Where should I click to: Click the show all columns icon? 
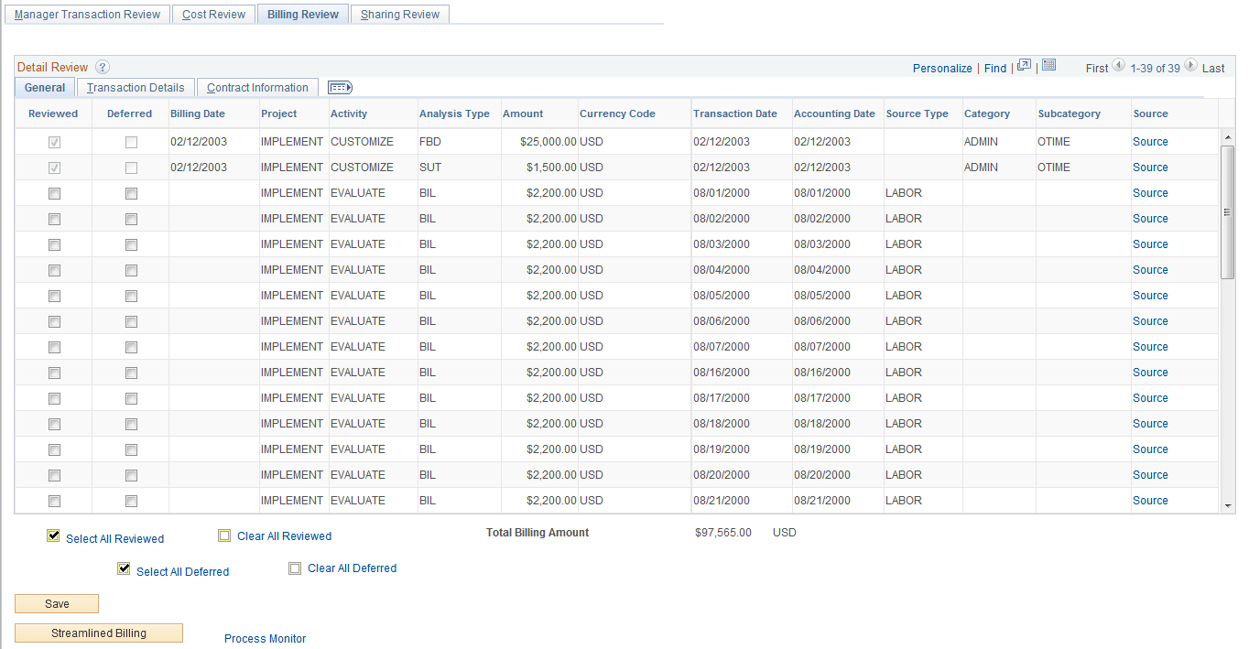pyautogui.click(x=339, y=86)
